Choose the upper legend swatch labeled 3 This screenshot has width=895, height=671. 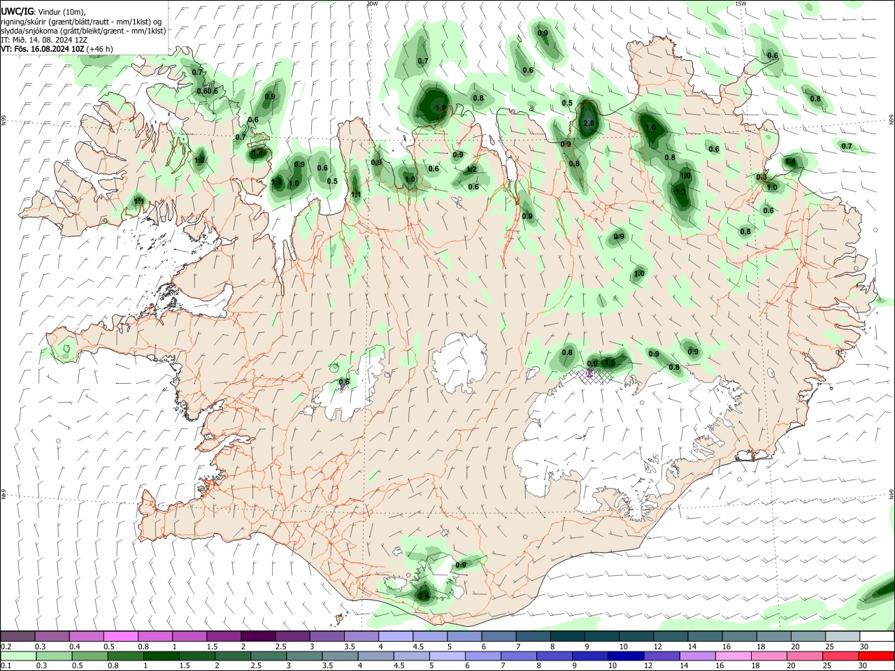327,636
